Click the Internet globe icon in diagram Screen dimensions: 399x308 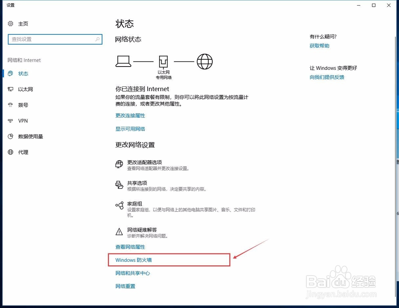point(205,61)
